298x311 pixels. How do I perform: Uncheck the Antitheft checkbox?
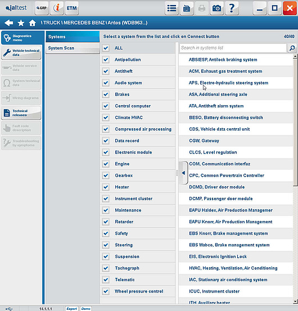click(x=106, y=71)
